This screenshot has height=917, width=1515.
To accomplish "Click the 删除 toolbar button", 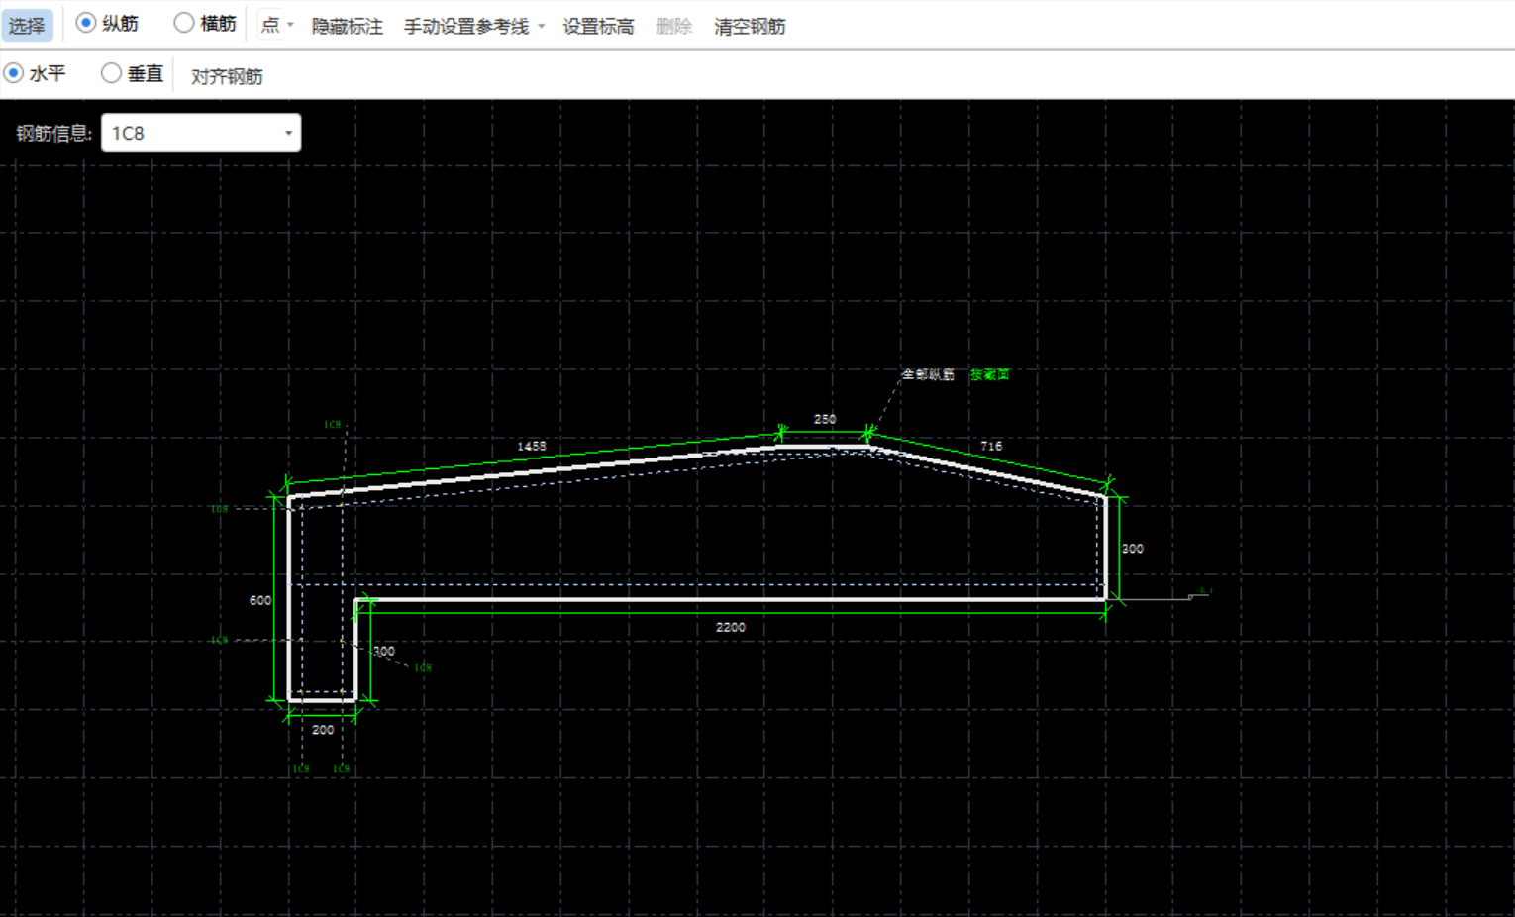I will coord(674,27).
